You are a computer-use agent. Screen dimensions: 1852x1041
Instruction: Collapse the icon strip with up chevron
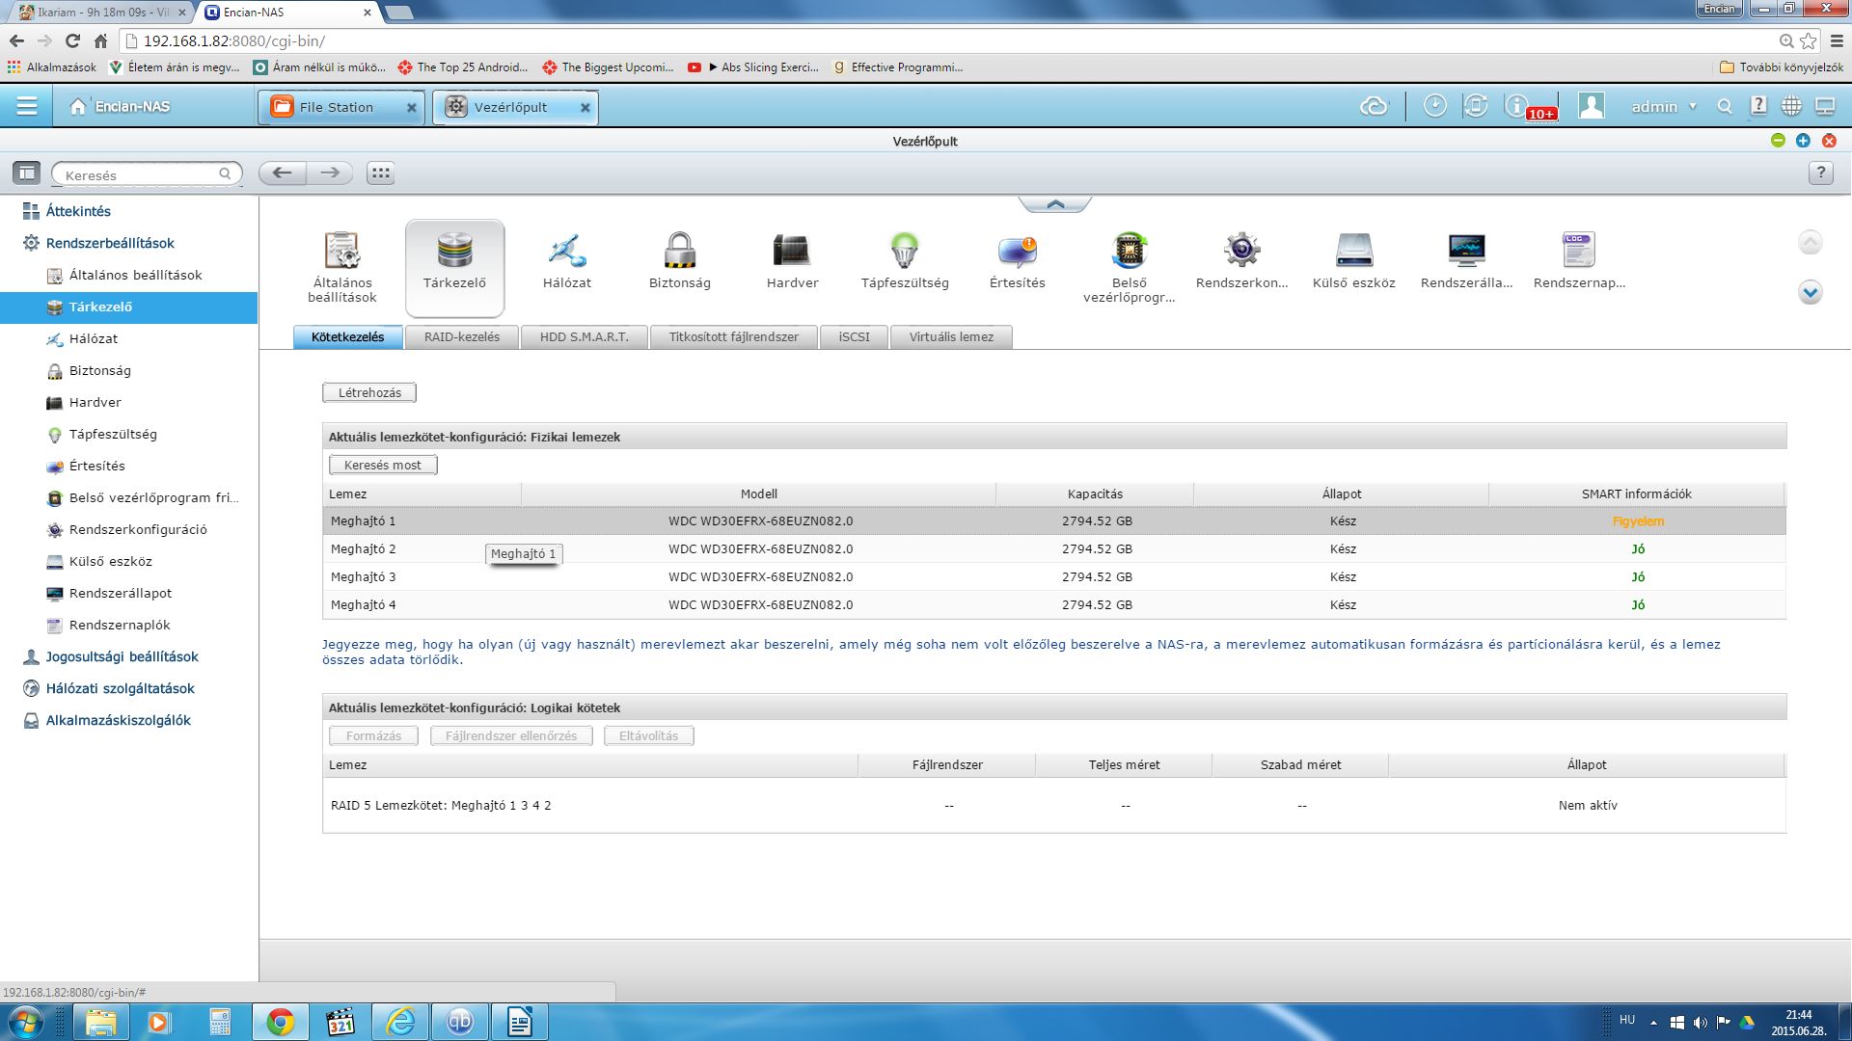tap(1055, 204)
